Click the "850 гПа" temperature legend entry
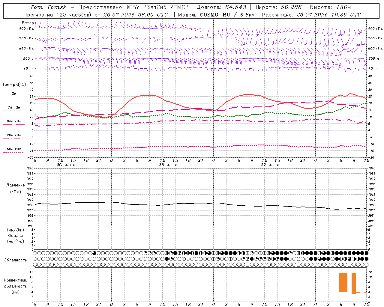This screenshot has width=384, height=307. [x=14, y=121]
